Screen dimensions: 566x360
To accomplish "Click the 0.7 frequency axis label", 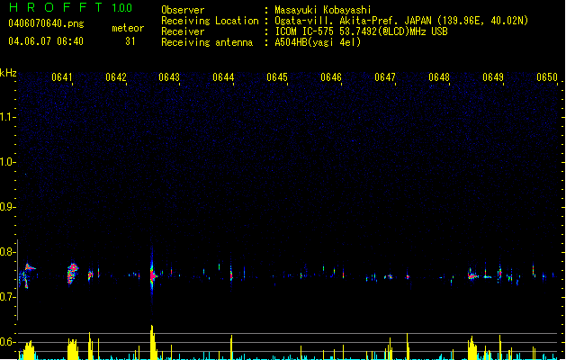I will point(8,297).
